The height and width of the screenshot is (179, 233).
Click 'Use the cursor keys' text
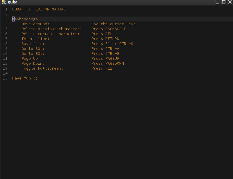(x=113, y=24)
